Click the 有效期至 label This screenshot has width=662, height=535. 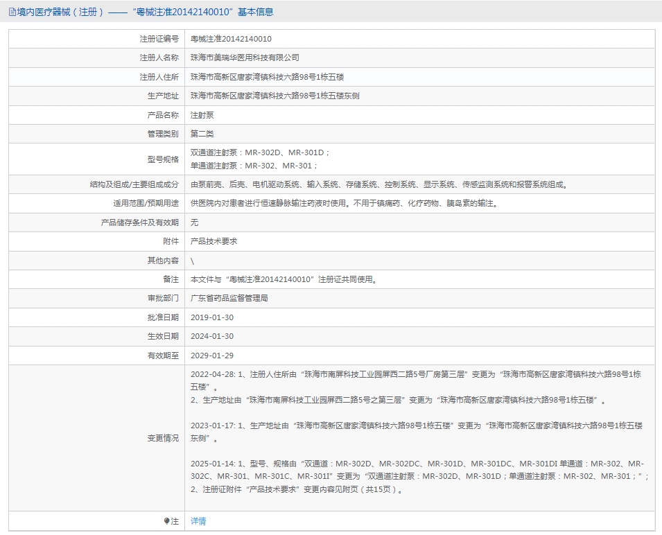click(x=163, y=356)
